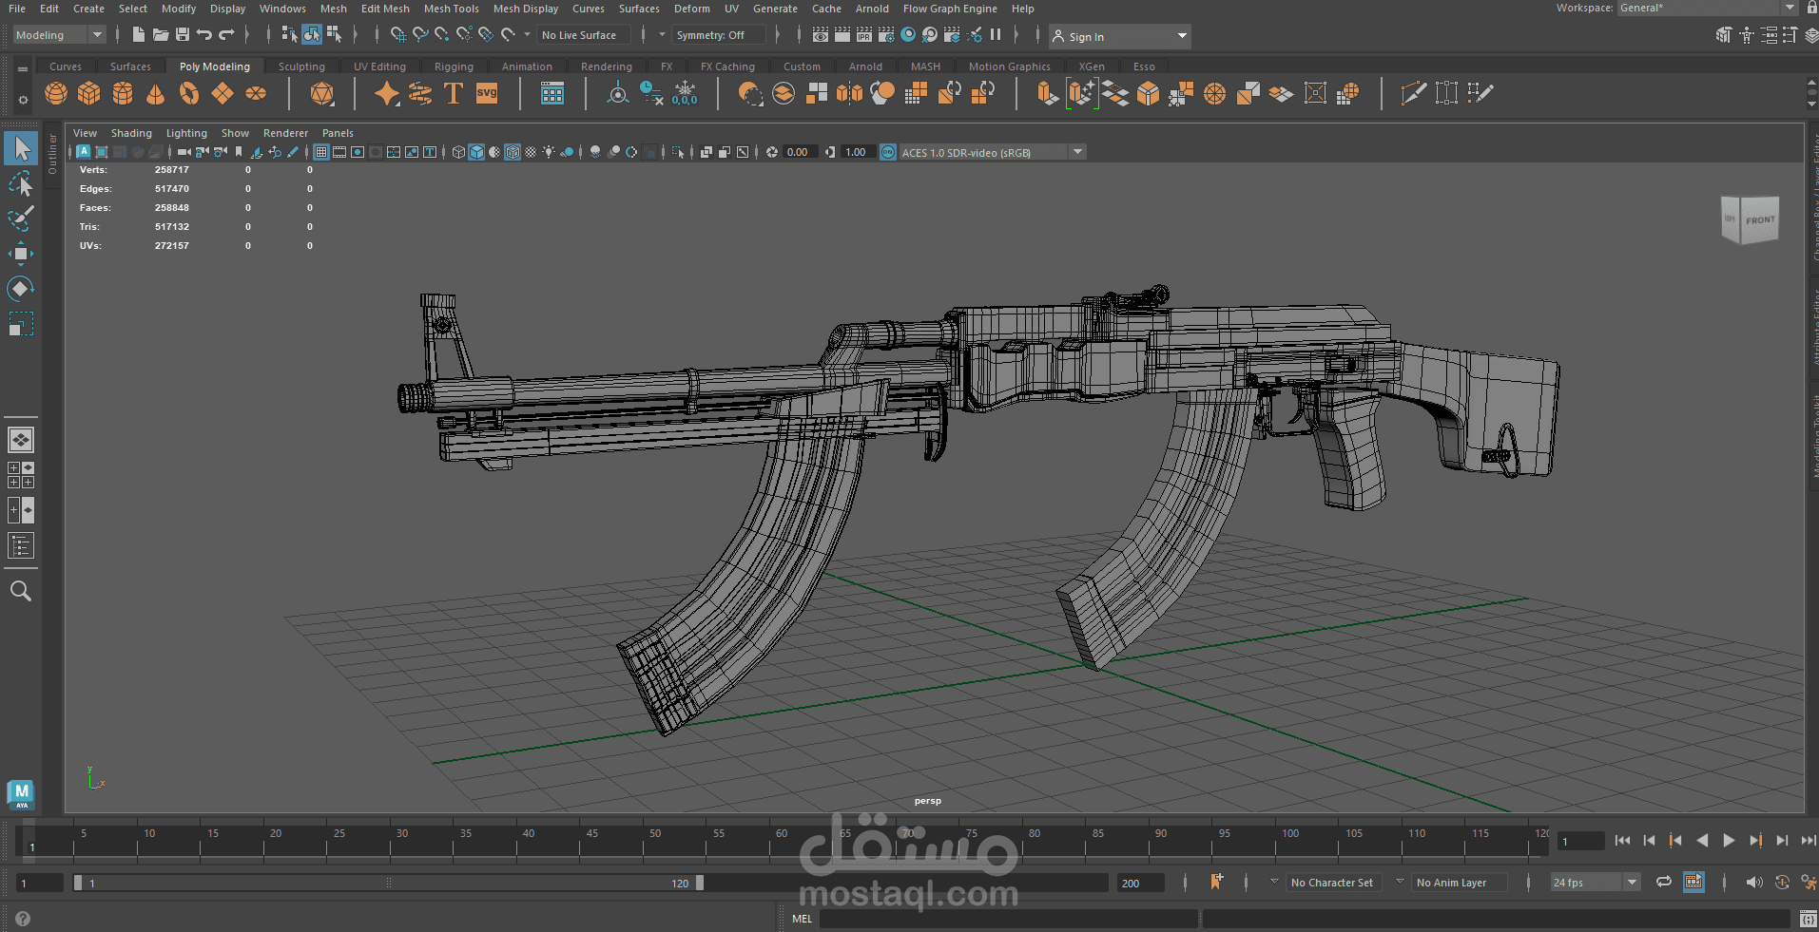
Task: Click inside the MEL command line
Action: click(x=998, y=918)
